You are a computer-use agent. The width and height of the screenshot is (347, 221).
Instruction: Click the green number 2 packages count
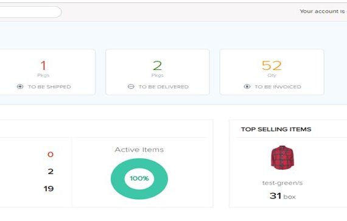(157, 66)
